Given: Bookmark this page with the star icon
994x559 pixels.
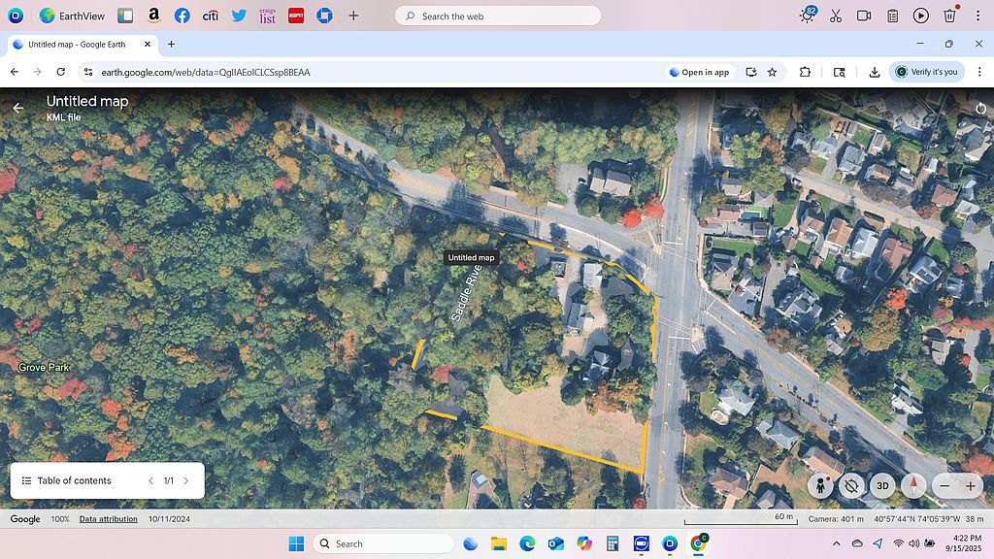Looking at the screenshot, I should click(x=773, y=72).
